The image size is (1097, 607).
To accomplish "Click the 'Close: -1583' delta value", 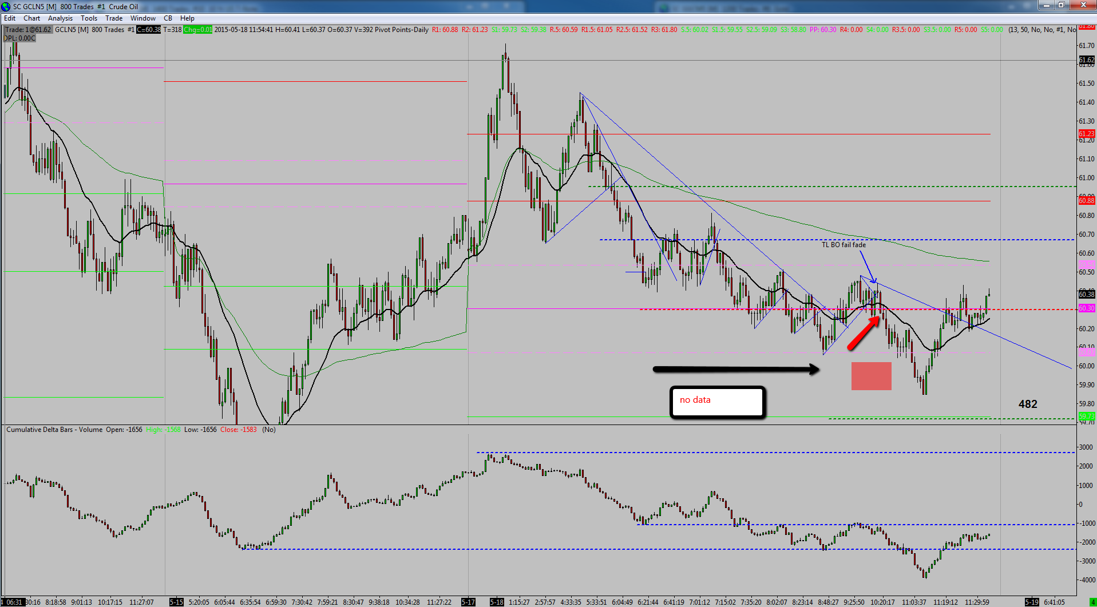I will [239, 430].
